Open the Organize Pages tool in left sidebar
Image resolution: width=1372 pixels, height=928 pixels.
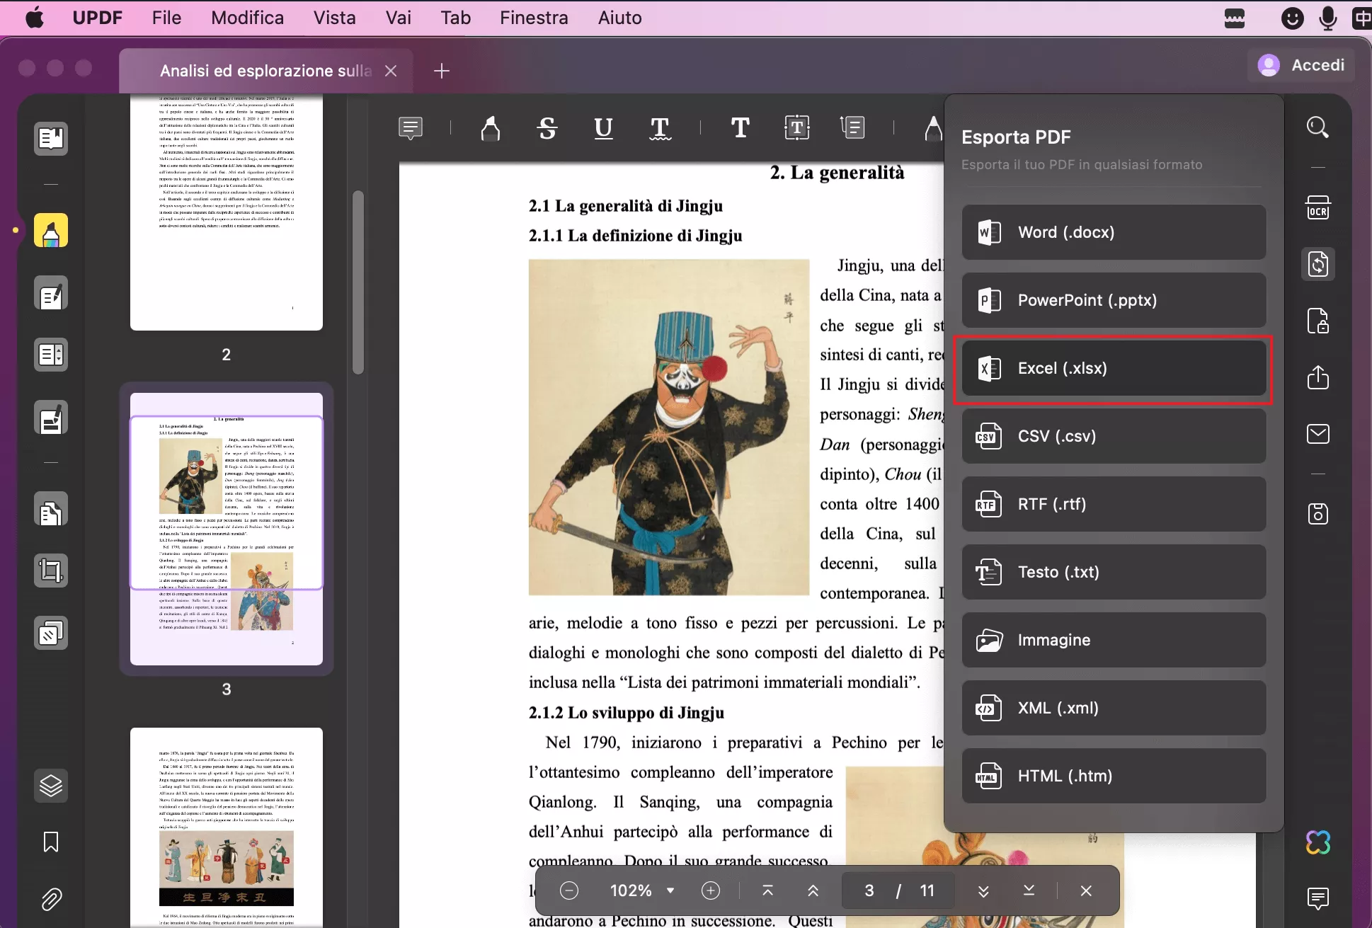pos(51,509)
